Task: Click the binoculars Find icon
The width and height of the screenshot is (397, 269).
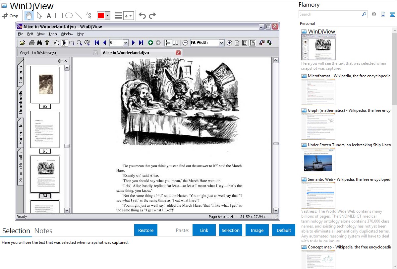Action: (x=39, y=42)
